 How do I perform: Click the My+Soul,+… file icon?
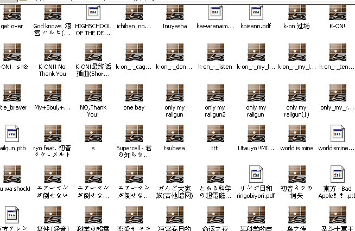pyautogui.click(x=53, y=93)
